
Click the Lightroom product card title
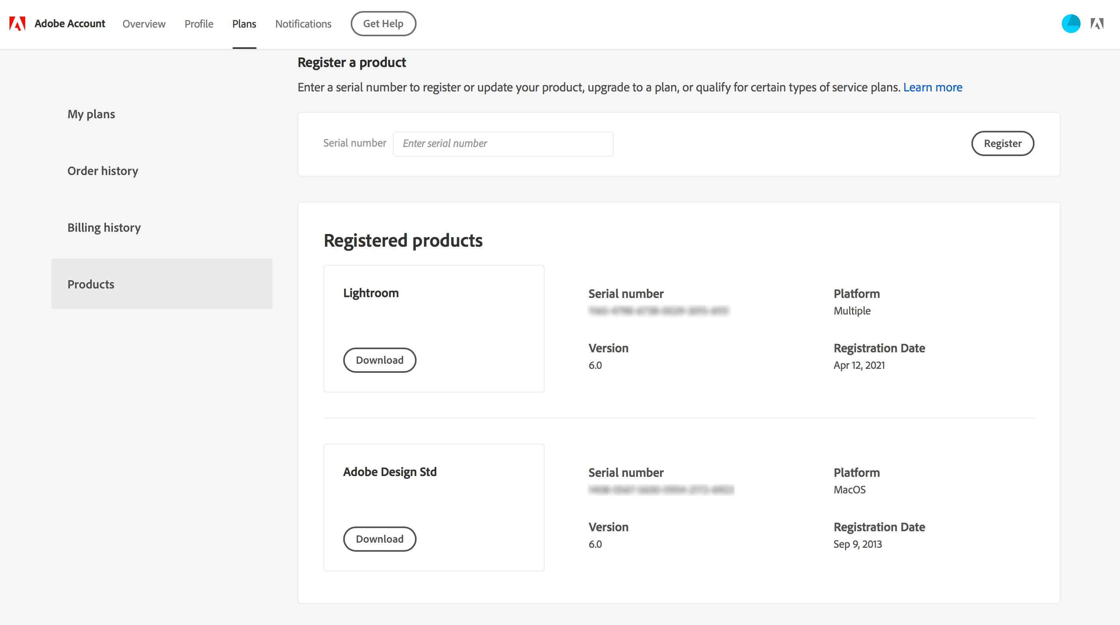(371, 293)
